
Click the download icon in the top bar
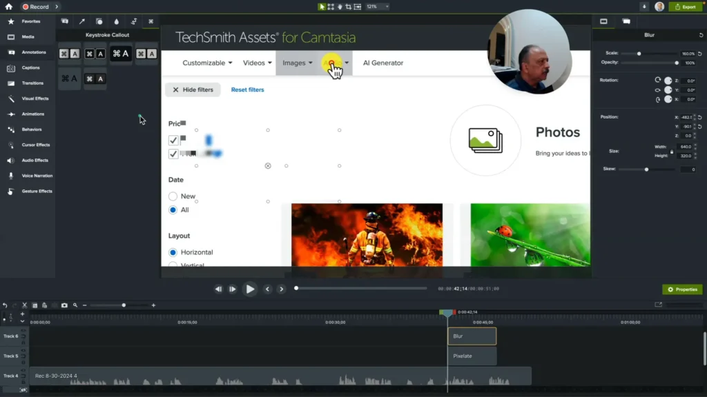click(644, 7)
